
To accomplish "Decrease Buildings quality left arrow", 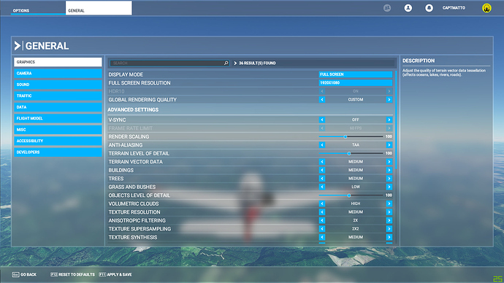I will (x=321, y=170).
